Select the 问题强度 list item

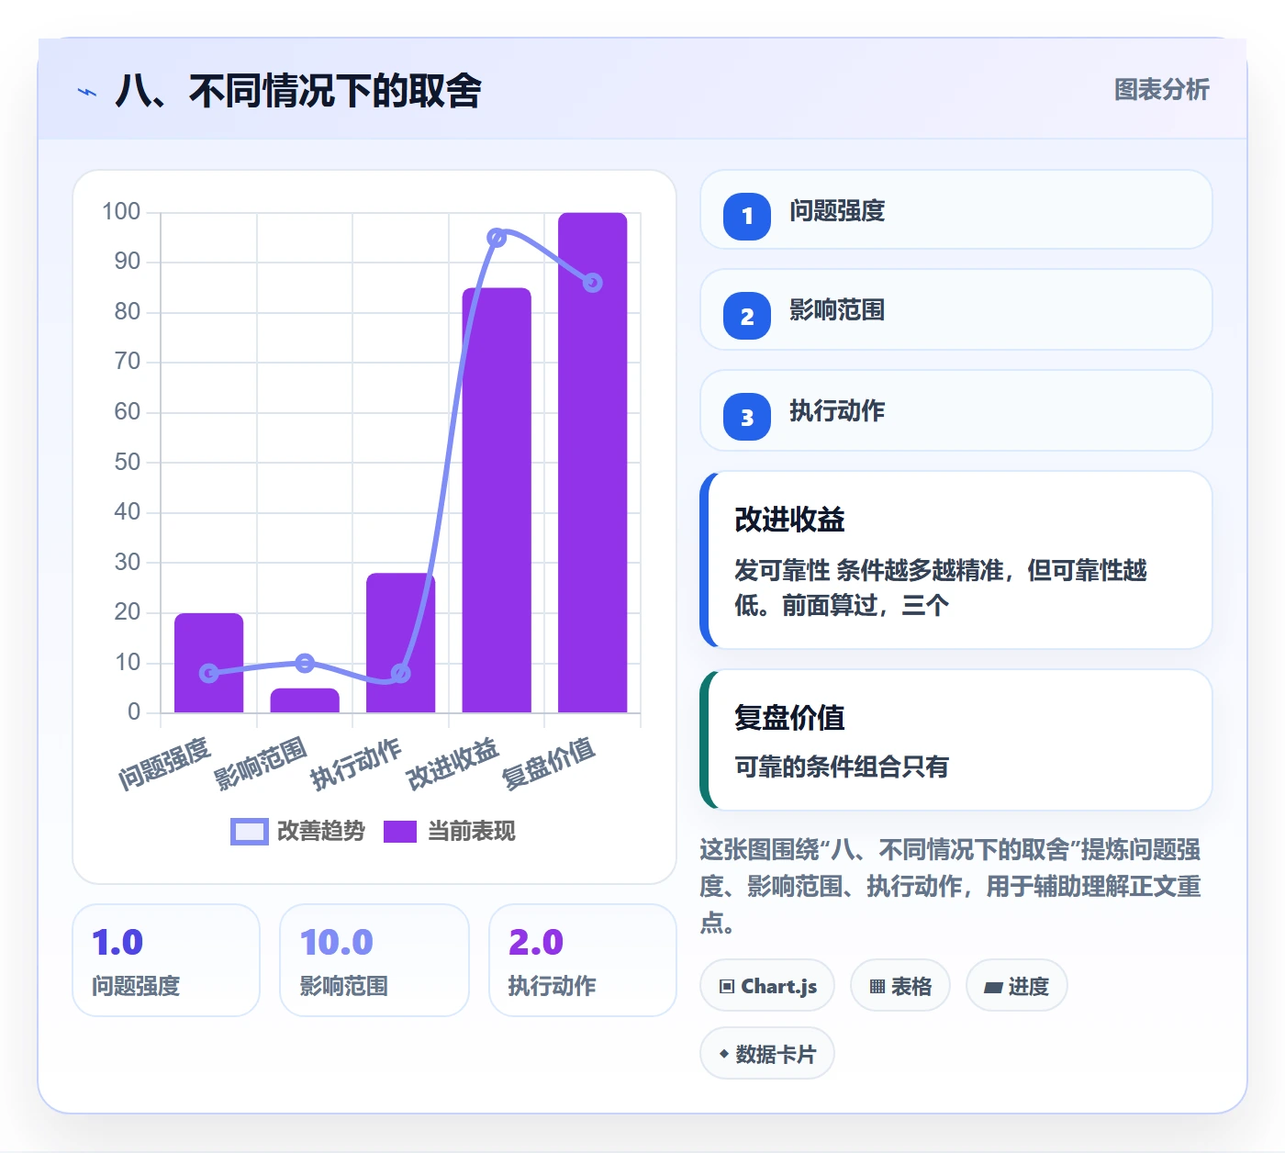pyautogui.click(x=956, y=209)
